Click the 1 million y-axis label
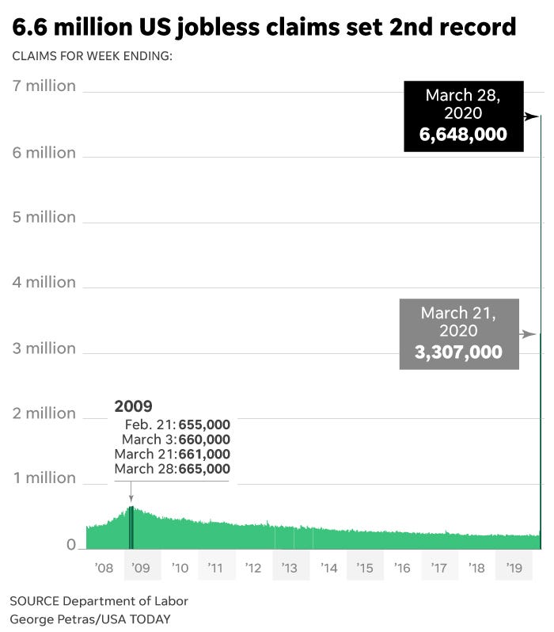The image size is (554, 632). tap(44, 478)
